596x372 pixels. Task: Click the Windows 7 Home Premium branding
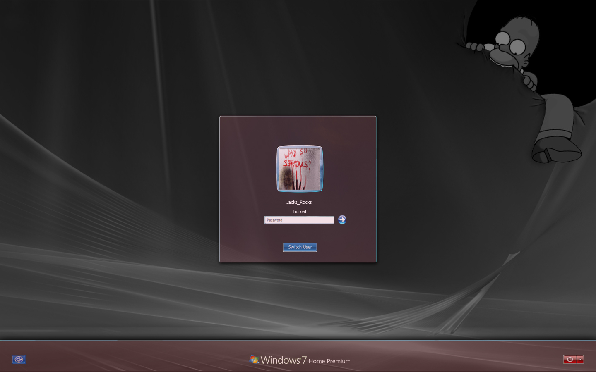(x=299, y=360)
